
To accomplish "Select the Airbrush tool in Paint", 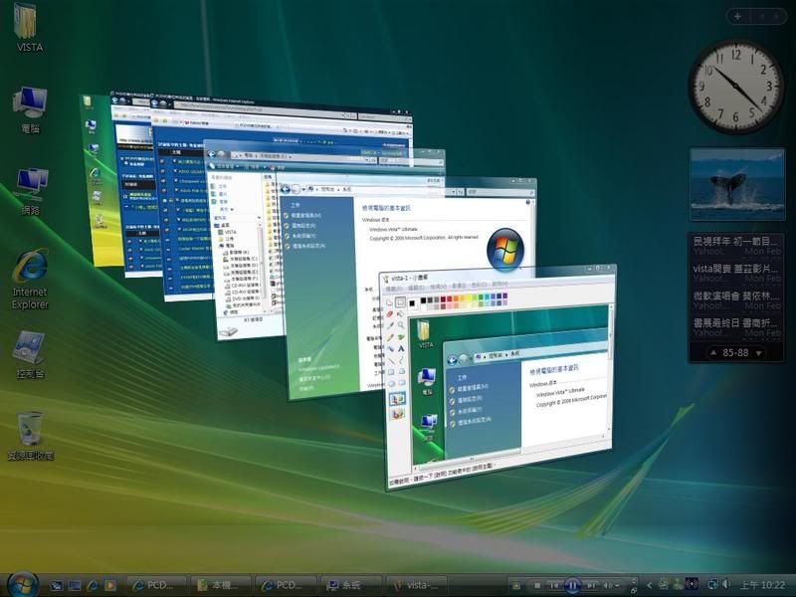I will (390, 349).
